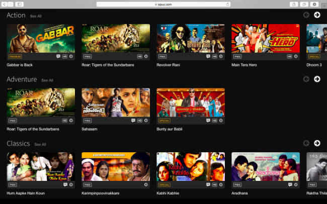Click HD icon on Action row Roar card
Image resolution: width=327 pixels, height=204 pixels.
tap(140, 56)
